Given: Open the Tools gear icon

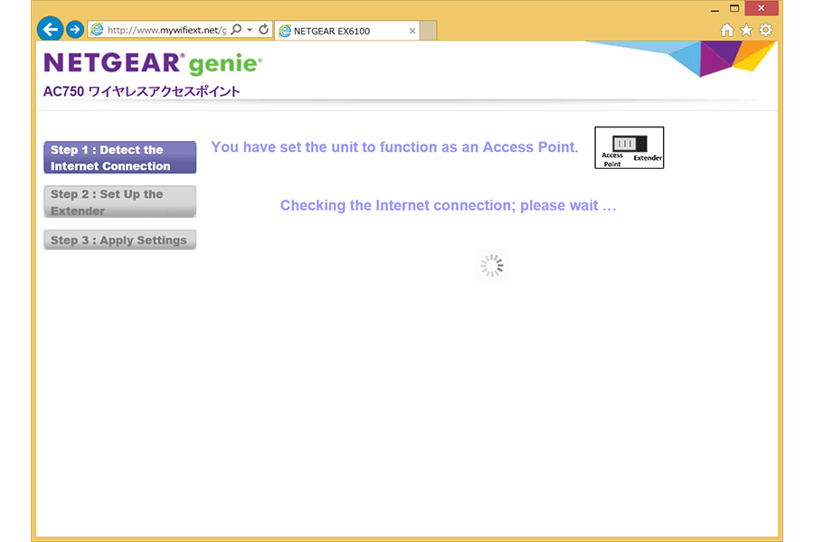Looking at the screenshot, I should [x=766, y=31].
